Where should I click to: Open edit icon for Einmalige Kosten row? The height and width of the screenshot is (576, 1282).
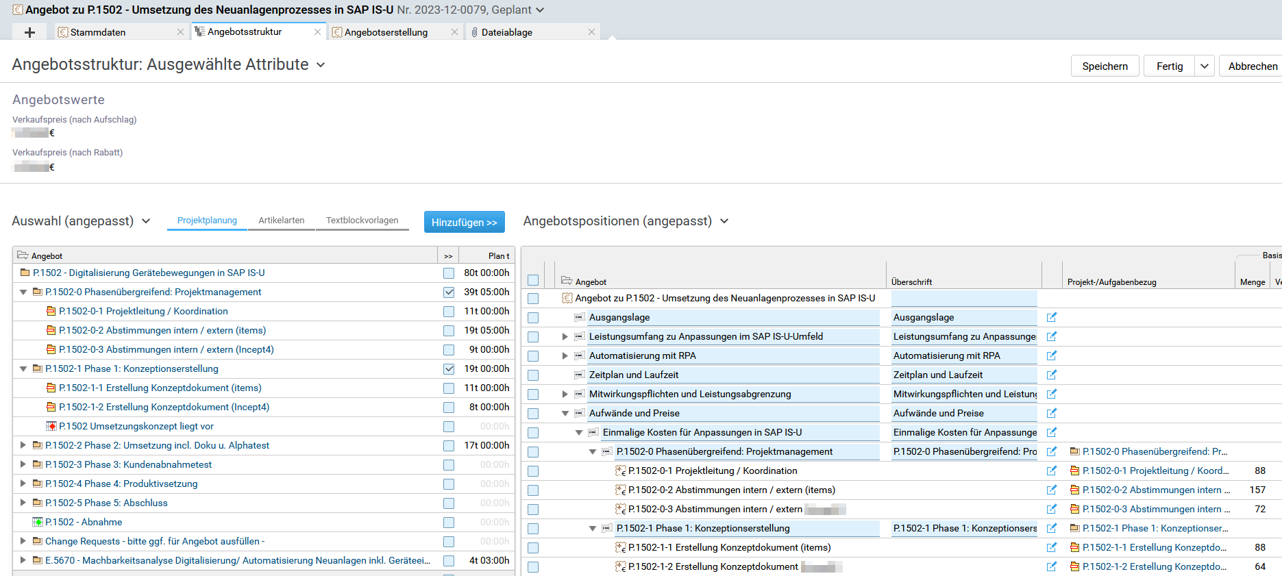1052,432
